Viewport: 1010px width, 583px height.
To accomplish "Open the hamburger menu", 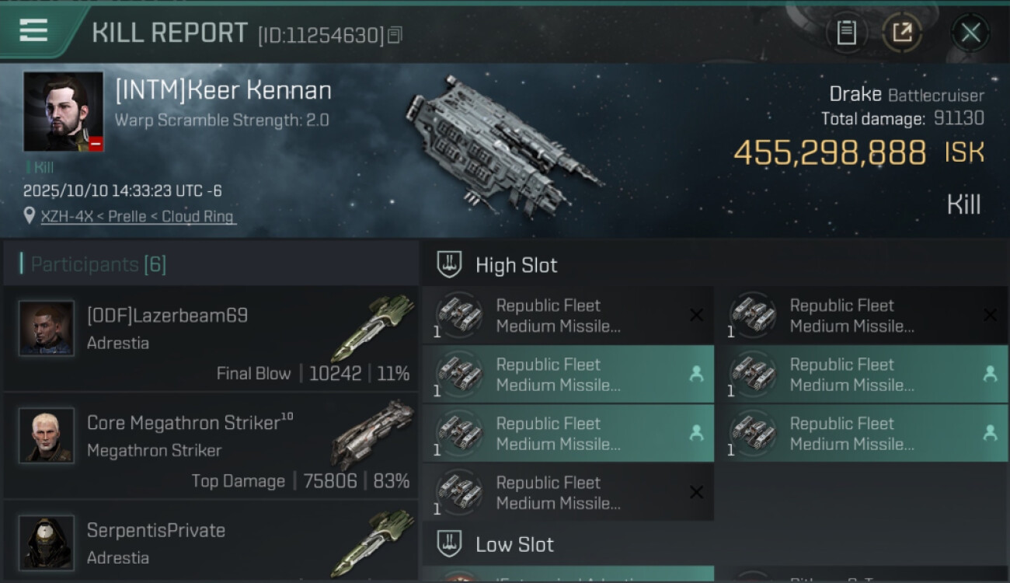I will (33, 31).
